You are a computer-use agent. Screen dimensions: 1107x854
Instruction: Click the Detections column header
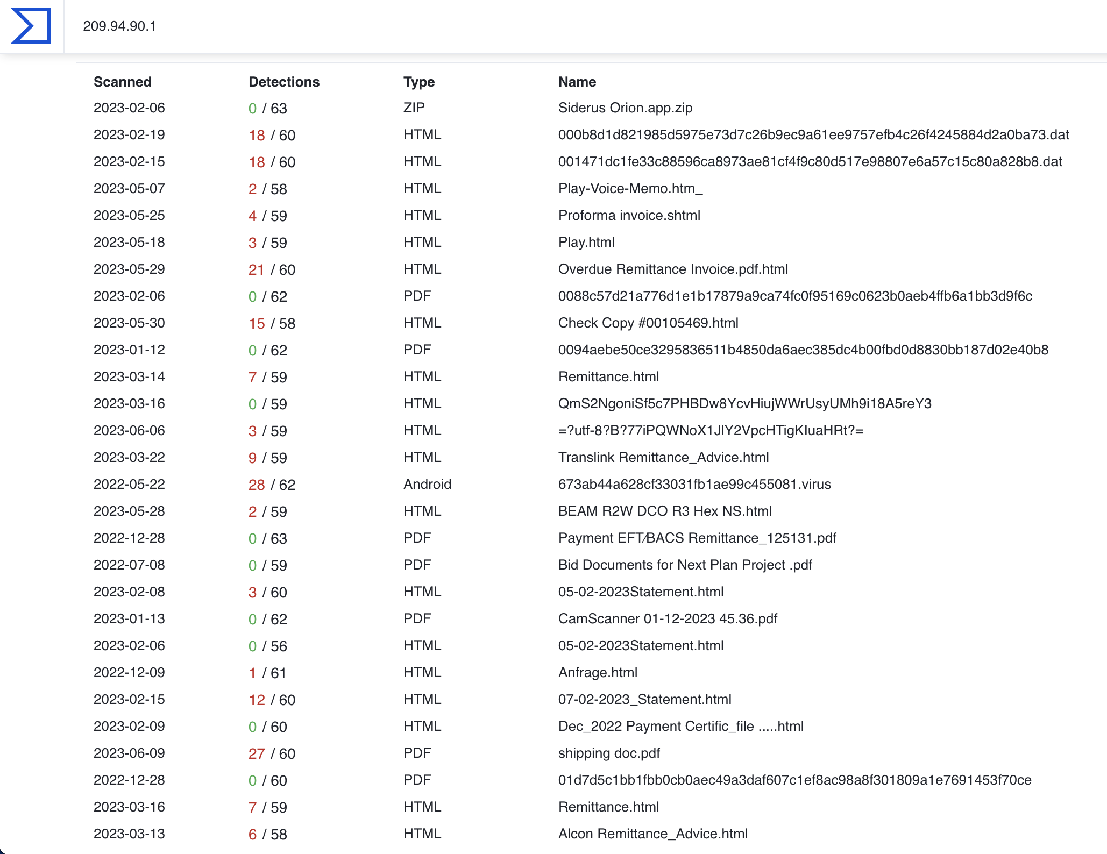coord(283,82)
